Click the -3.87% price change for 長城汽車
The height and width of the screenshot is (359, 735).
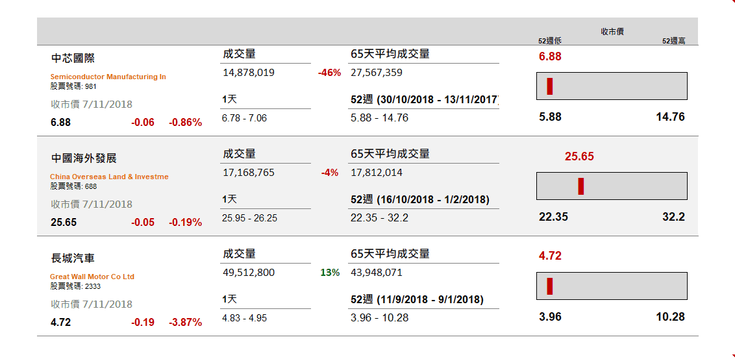coord(186,322)
